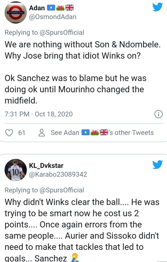Image resolution: width=167 pixels, height=262 pixels.
Task: Open the Adan display name in tweet header
Action: 37,8
